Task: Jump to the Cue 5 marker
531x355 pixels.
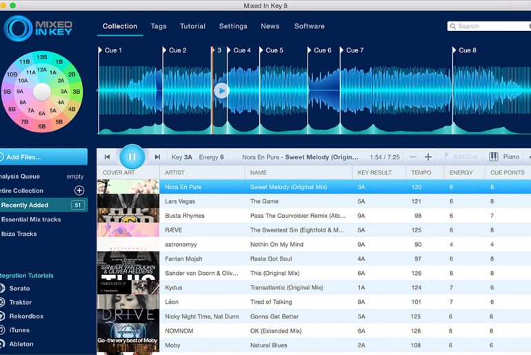Action: 274,50
